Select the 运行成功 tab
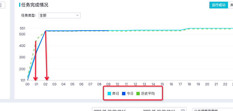Image resolution: width=233 pixels, height=111 pixels. (218, 5)
